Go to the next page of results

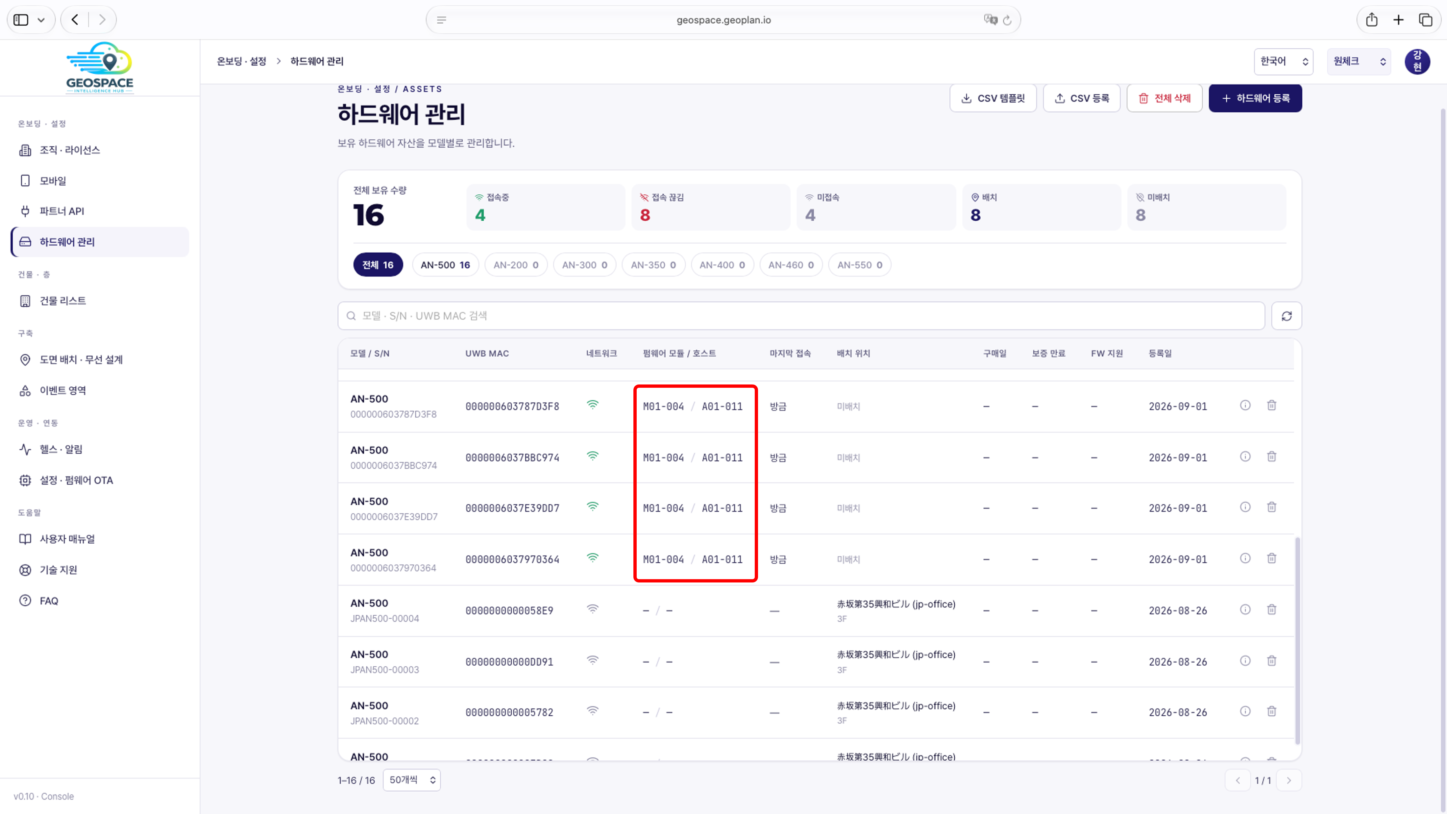(1288, 780)
